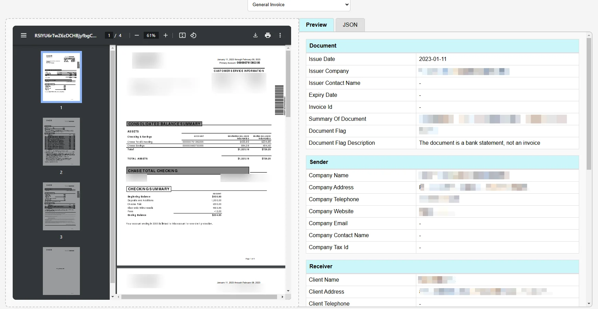Zoom out of the document

[137, 35]
